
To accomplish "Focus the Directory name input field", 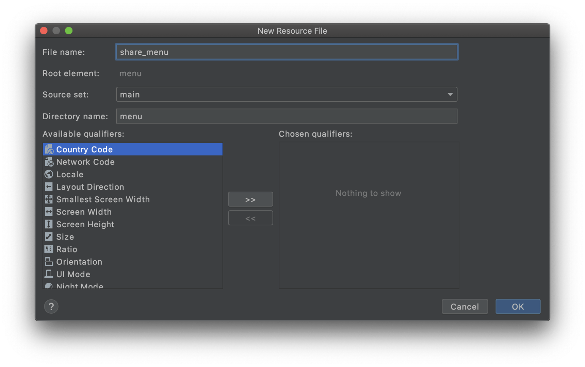I will click(287, 116).
